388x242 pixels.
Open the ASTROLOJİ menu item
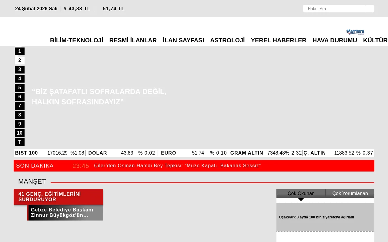(228, 40)
